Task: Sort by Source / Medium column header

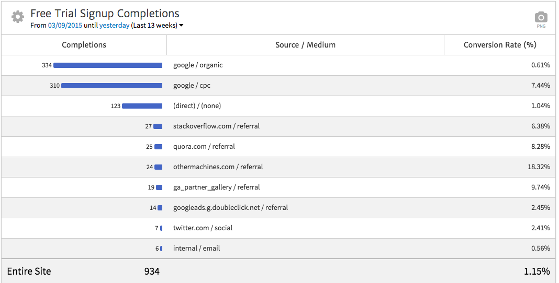Action: pyautogui.click(x=305, y=45)
